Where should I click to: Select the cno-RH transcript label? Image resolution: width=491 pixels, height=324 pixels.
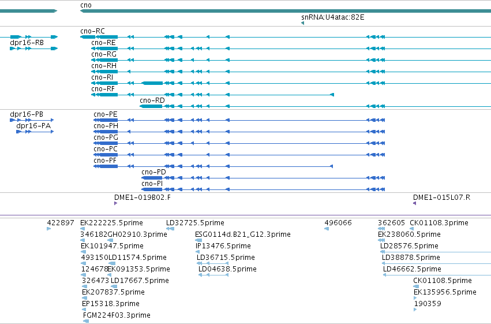(104, 66)
